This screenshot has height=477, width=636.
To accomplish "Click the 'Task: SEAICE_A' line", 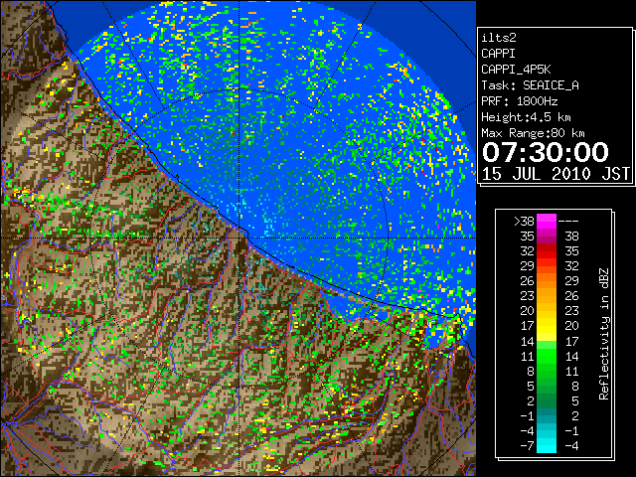I will pos(530,85).
